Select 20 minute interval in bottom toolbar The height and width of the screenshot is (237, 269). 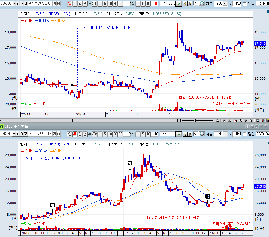pyautogui.click(x=115, y=134)
